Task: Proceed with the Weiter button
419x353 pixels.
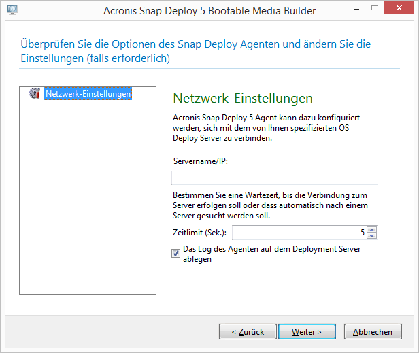Action: (x=307, y=332)
